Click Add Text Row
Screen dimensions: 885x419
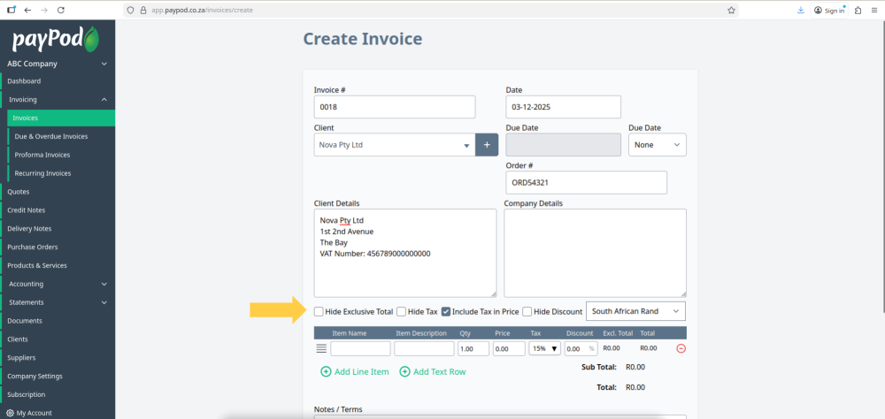pyautogui.click(x=433, y=371)
